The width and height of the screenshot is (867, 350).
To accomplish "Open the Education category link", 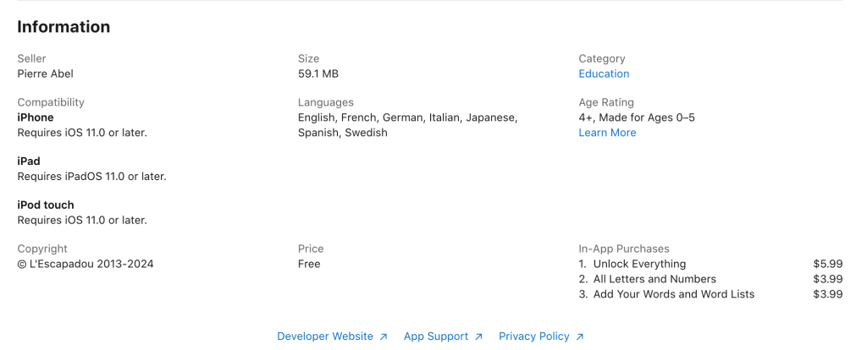I will (x=604, y=74).
